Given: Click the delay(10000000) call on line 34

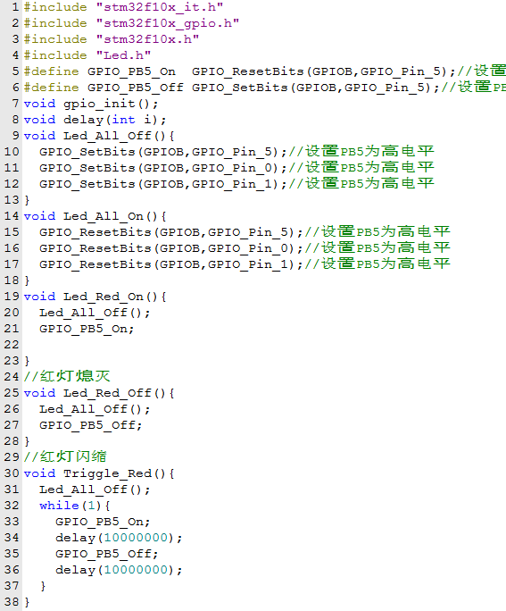Looking at the screenshot, I should [119, 538].
